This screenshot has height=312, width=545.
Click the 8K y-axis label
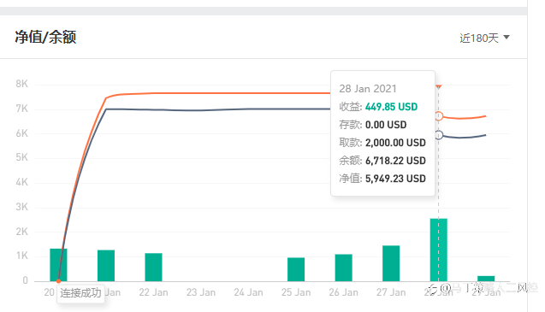pyautogui.click(x=21, y=84)
